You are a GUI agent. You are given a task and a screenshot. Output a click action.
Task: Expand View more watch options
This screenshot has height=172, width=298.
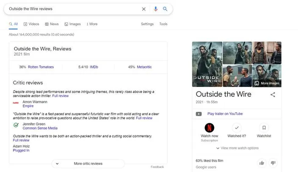237,148
